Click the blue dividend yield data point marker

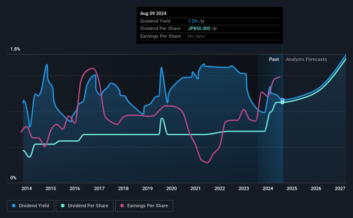(282, 100)
